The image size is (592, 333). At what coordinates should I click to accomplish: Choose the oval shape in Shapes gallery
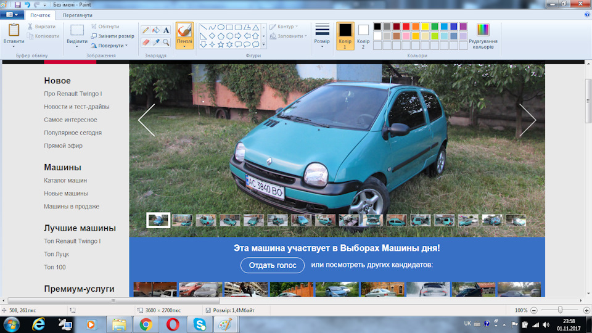(x=221, y=28)
